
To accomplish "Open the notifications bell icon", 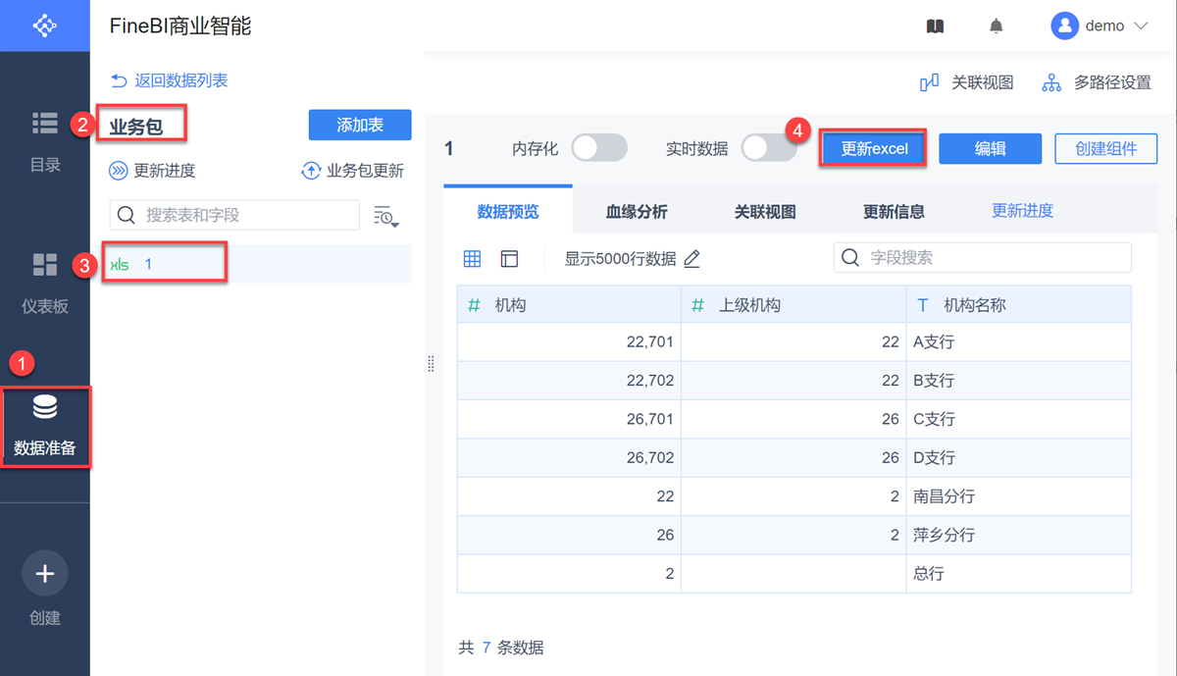I will (x=997, y=26).
